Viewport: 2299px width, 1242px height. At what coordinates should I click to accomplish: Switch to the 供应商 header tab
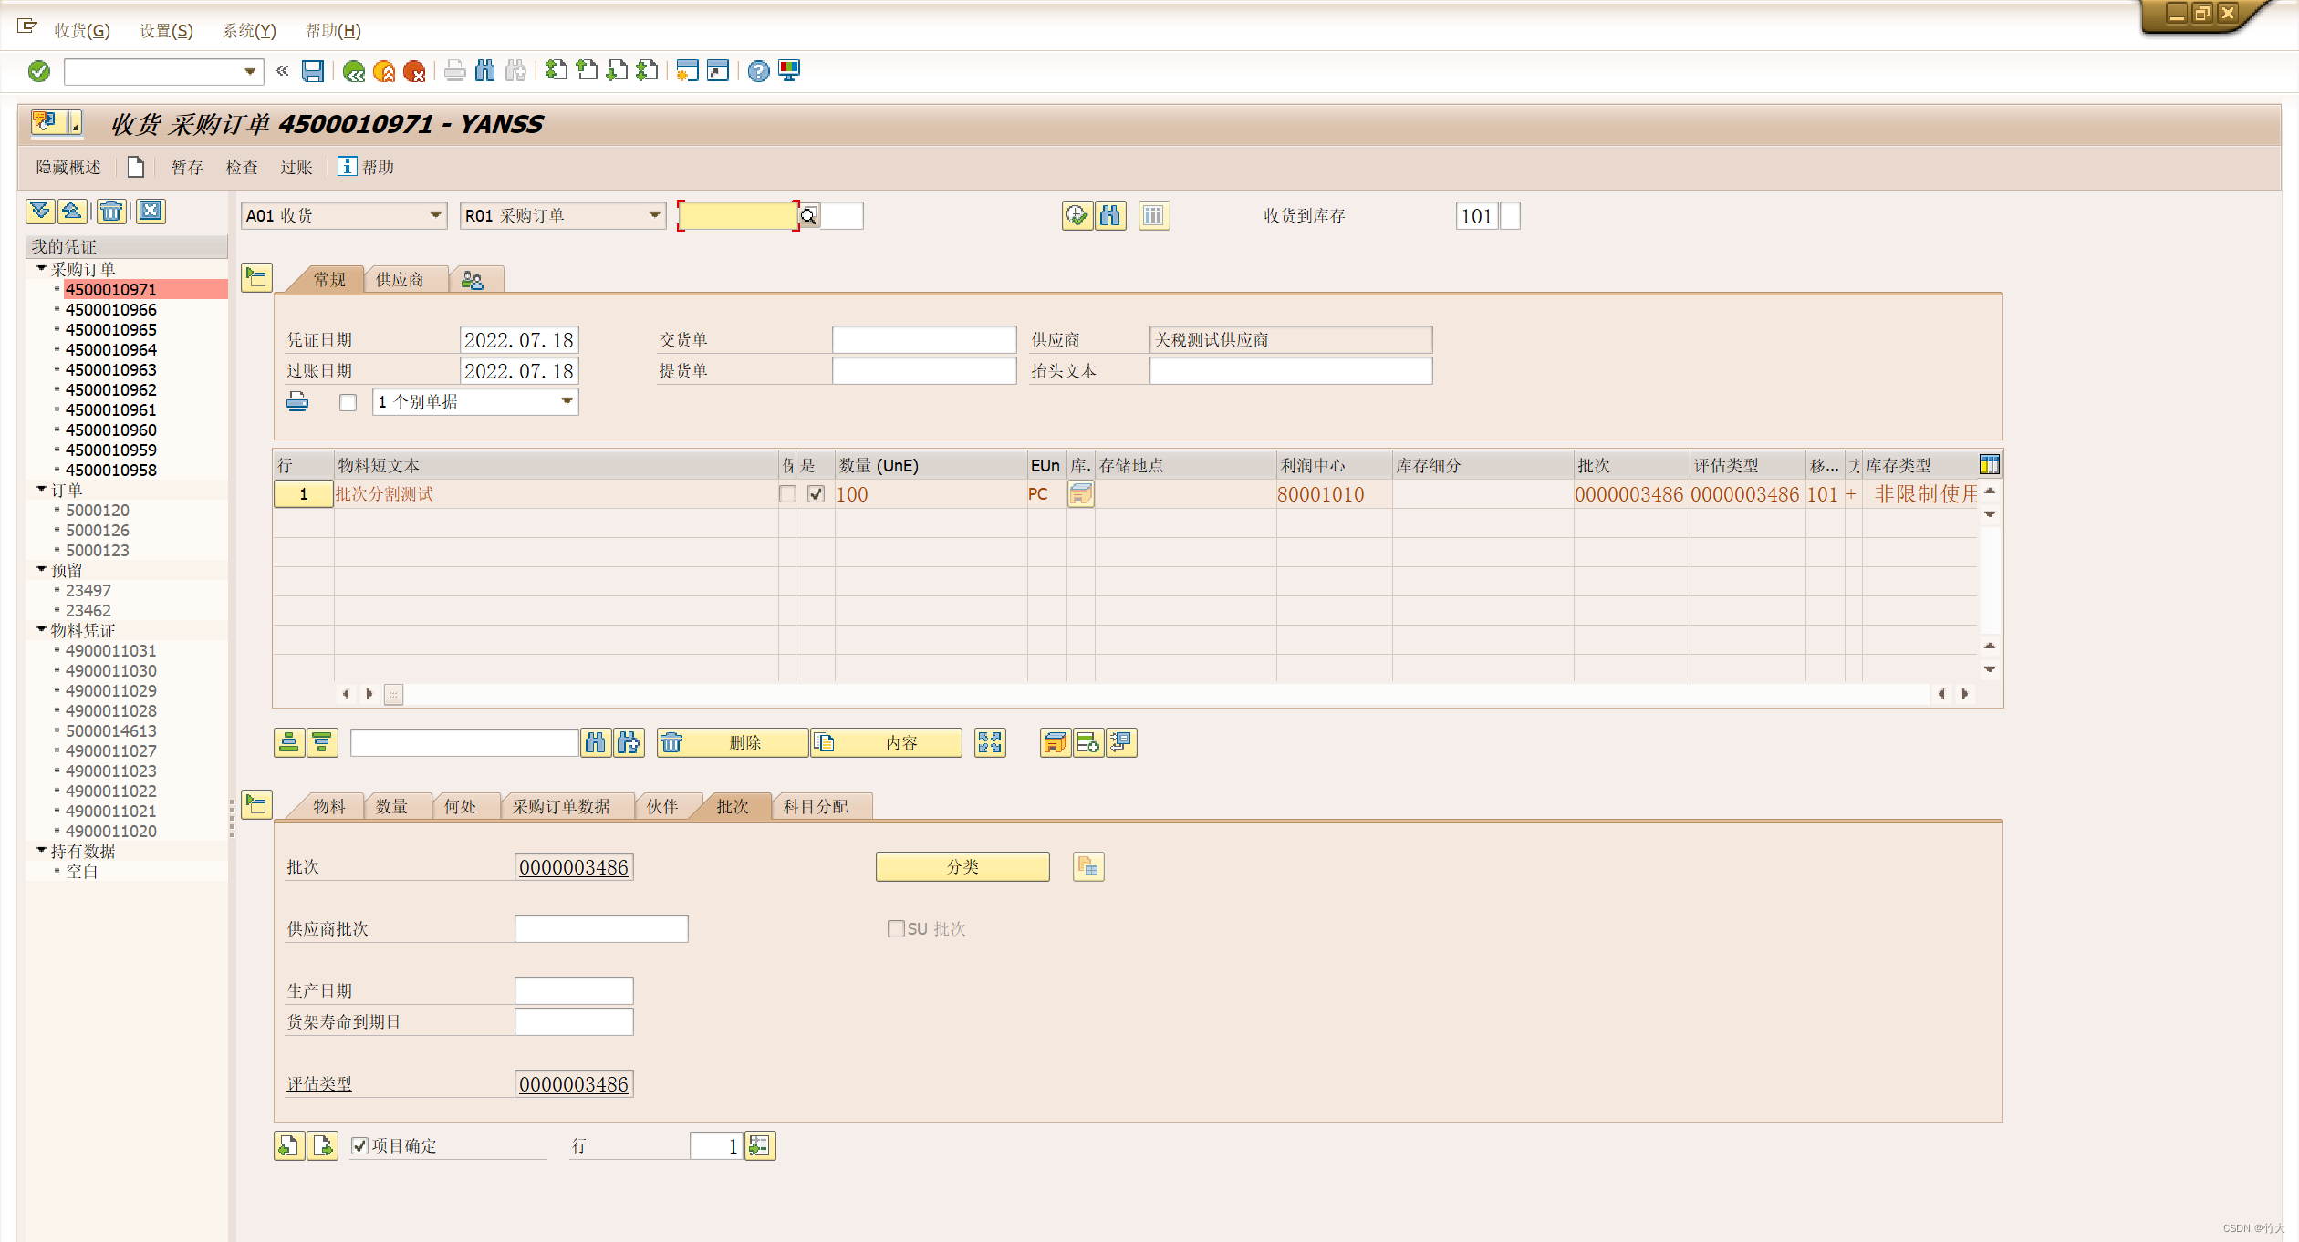click(400, 280)
